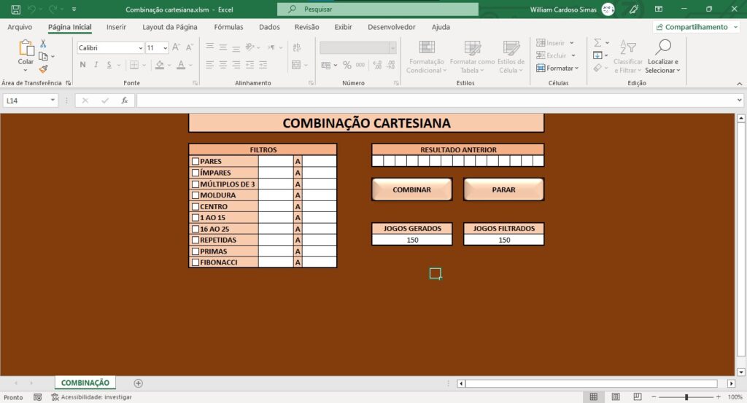
Task: Enable the PARES filter checkbox
Action: pos(196,161)
